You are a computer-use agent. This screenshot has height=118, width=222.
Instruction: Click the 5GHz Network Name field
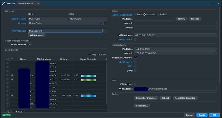coord(88,19)
